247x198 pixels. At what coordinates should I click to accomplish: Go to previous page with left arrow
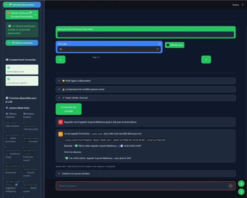click(x=60, y=59)
